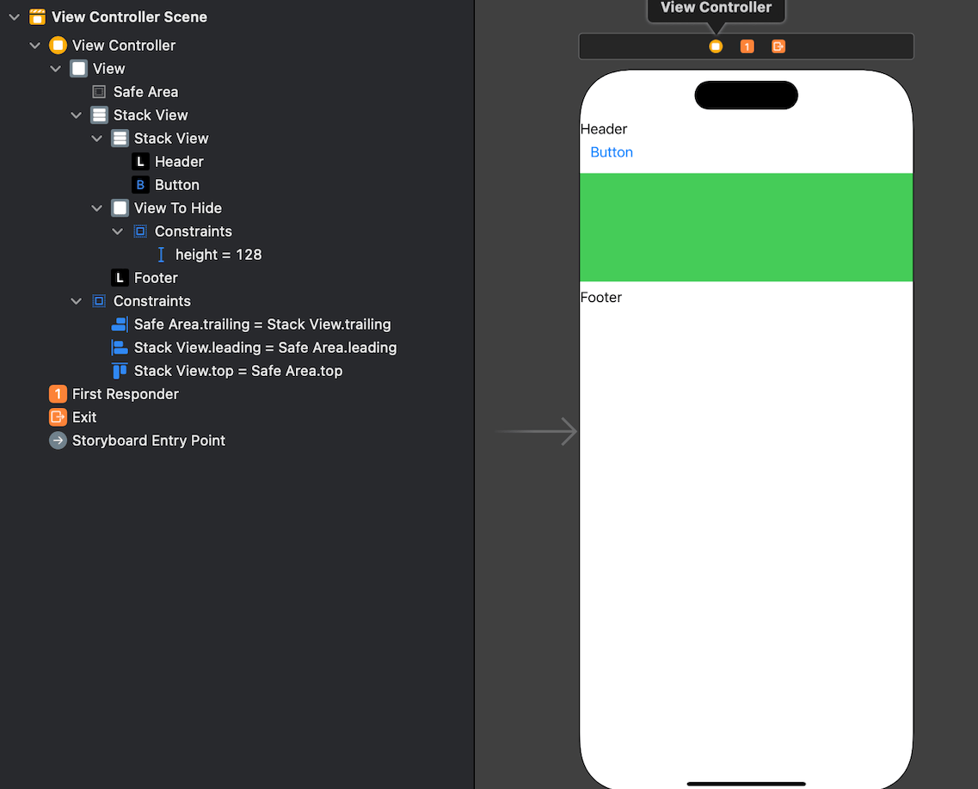
Task: Click Exit icon in scene dock
Action: 778,46
